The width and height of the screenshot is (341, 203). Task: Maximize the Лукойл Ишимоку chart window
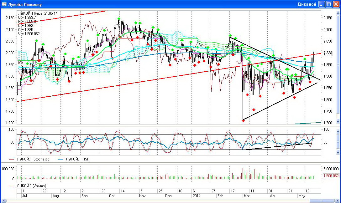point(328,4)
